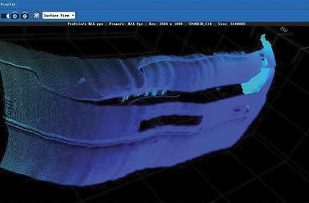Click the 350 axis label
Screen dimensions: 309x203
[x=283, y=30]
